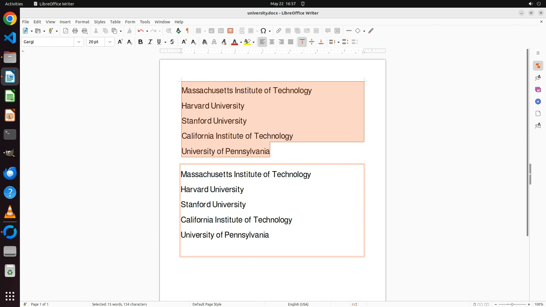Open the sidebar Gallery panel

click(538, 90)
